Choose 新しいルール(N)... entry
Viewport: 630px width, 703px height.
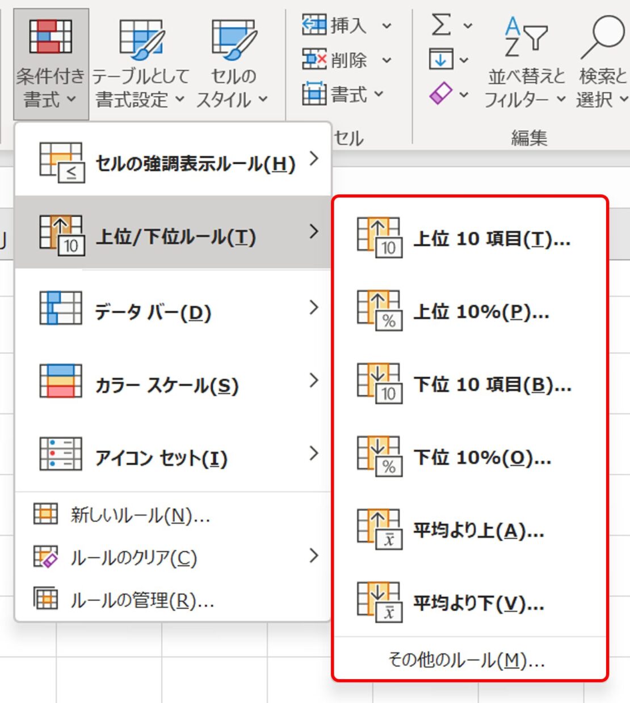point(173,514)
